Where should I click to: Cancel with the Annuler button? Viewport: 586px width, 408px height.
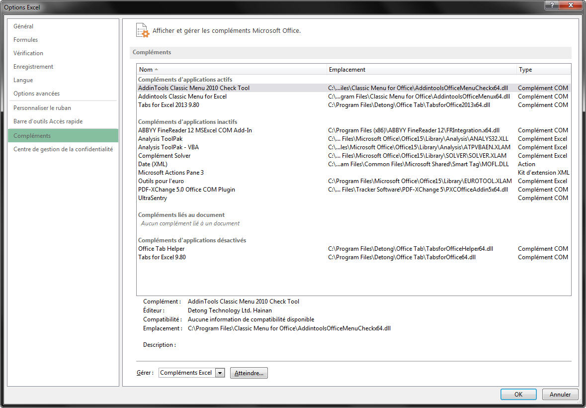tap(560, 394)
